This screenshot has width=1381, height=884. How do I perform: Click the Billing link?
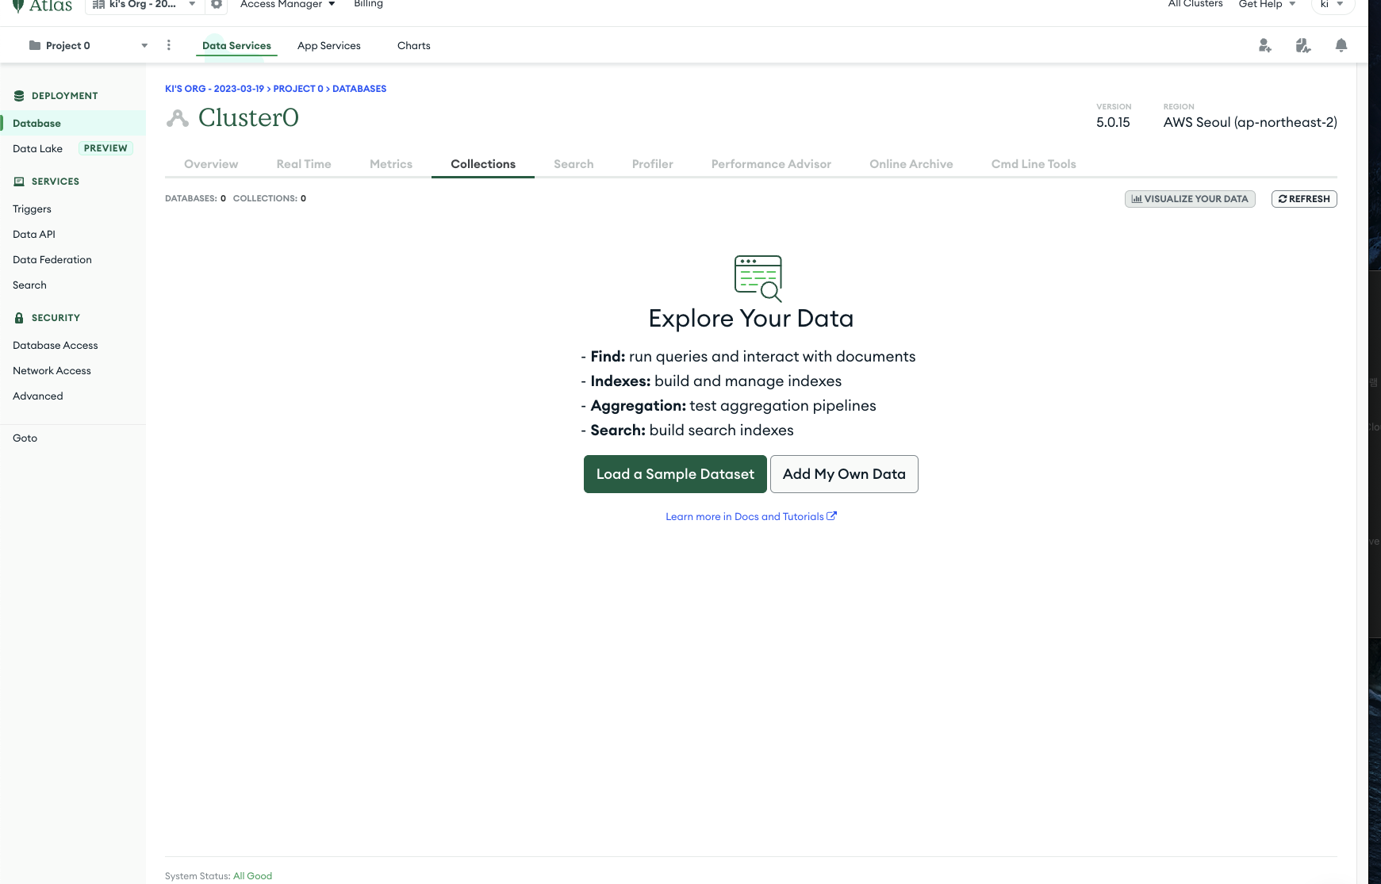[x=368, y=4]
